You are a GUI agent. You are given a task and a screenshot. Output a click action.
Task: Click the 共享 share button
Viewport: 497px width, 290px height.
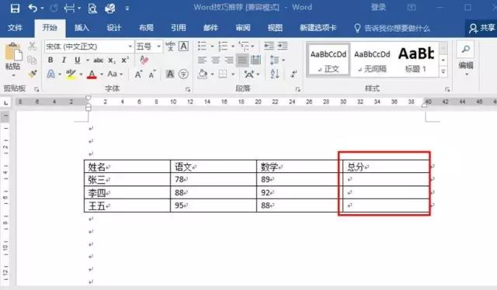[481, 29]
